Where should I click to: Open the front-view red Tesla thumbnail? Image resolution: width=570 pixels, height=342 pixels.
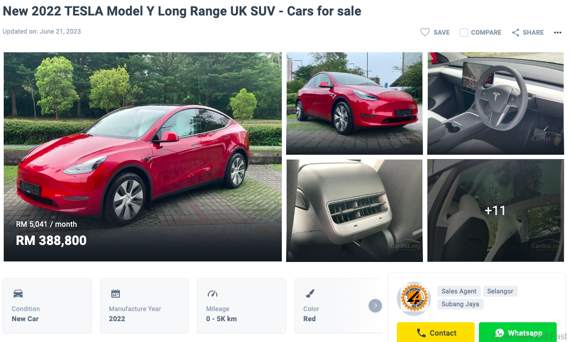(354, 104)
